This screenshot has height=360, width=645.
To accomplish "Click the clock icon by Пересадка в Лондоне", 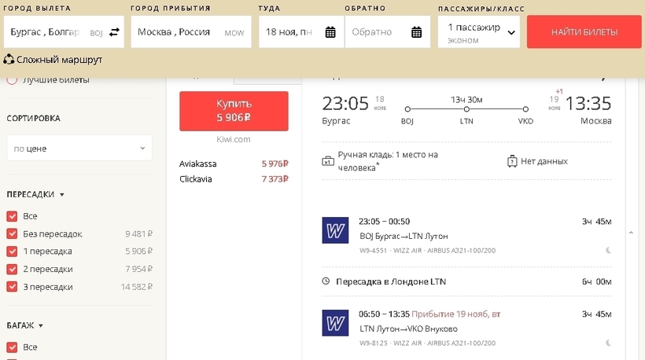I will point(326,281).
